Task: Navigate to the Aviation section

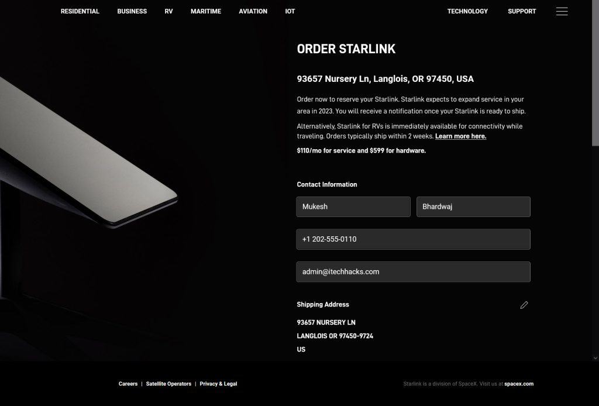Action: (253, 11)
